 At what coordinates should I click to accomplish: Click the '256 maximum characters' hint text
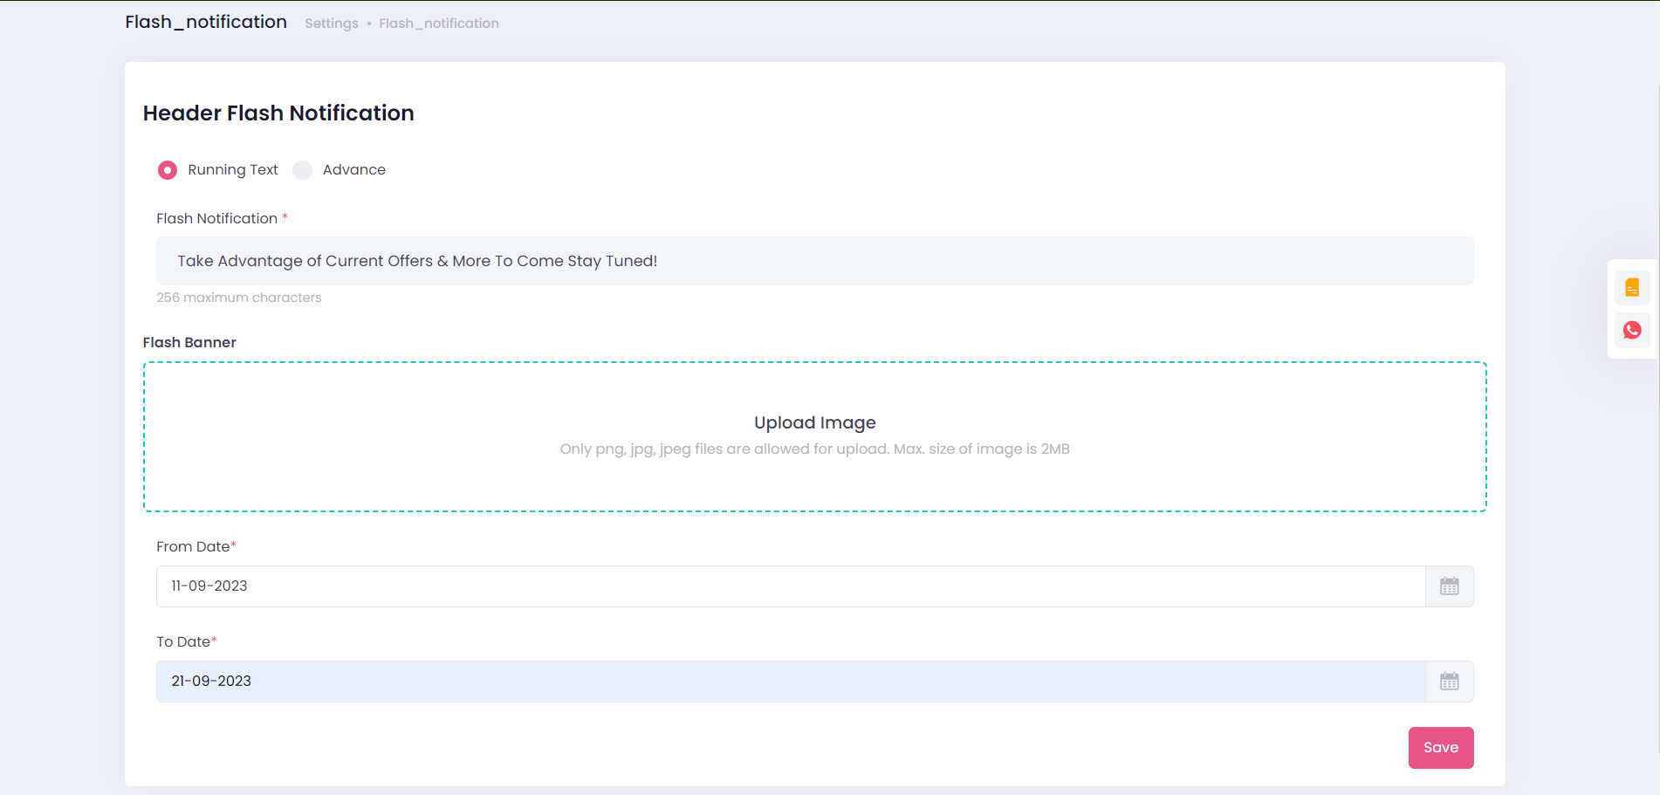(x=239, y=298)
